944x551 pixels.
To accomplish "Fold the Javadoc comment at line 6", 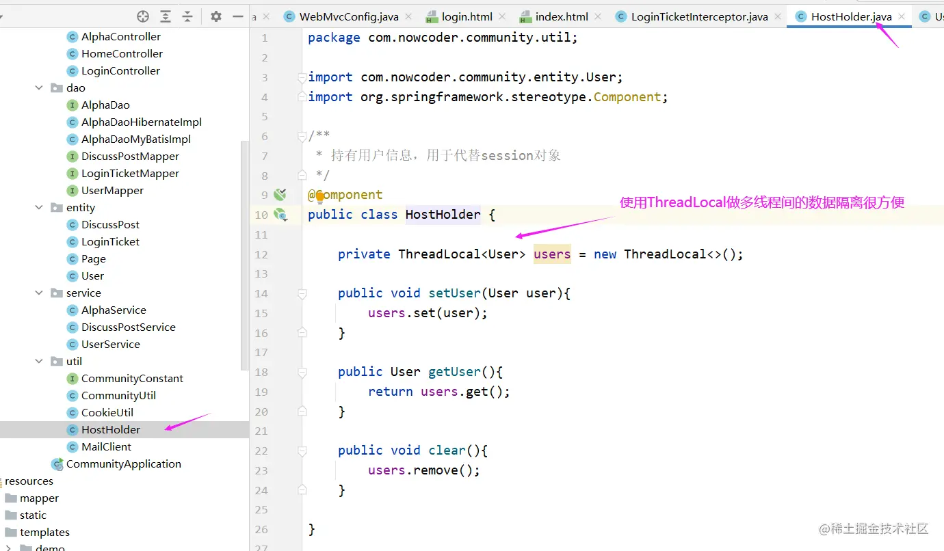I will click(302, 136).
